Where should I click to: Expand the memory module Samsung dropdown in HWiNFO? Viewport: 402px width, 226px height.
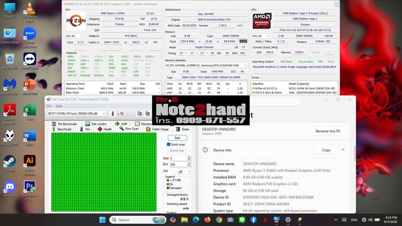tap(206, 65)
